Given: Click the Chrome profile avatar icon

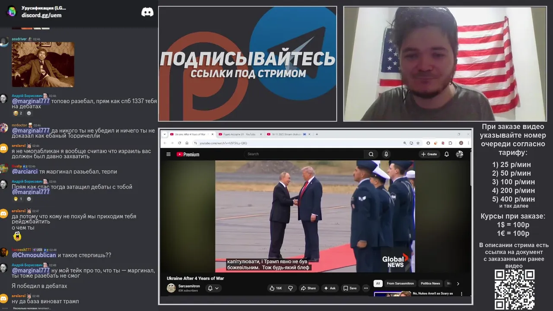Looking at the screenshot, I should pos(461,143).
